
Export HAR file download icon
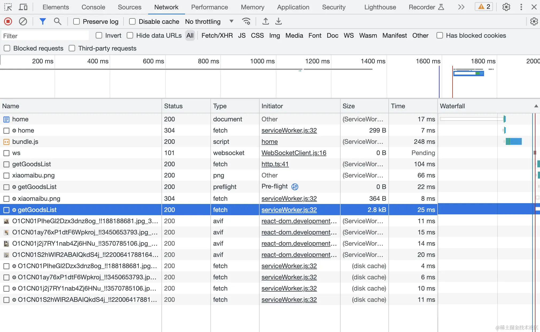pyautogui.click(x=279, y=21)
